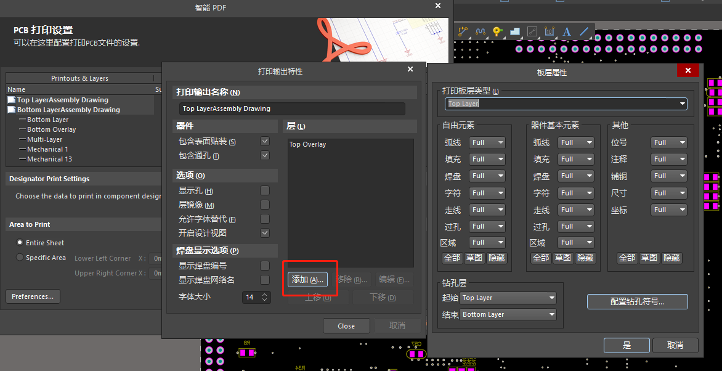
Task: Select the polygon pour tool
Action: [515, 32]
